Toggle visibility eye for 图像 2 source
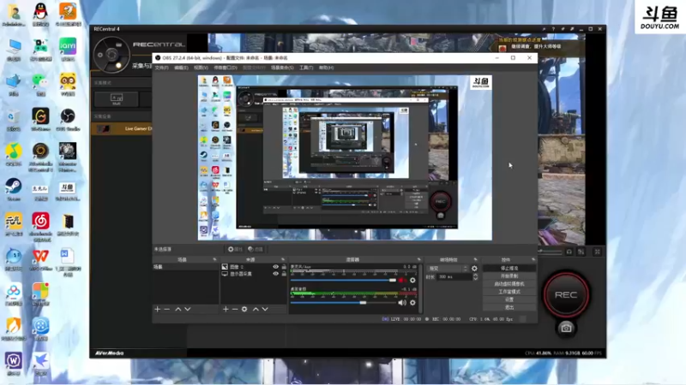Image resolution: width=686 pixels, height=385 pixels. (x=275, y=267)
